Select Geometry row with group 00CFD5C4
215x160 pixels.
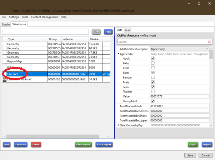pos(56,44)
